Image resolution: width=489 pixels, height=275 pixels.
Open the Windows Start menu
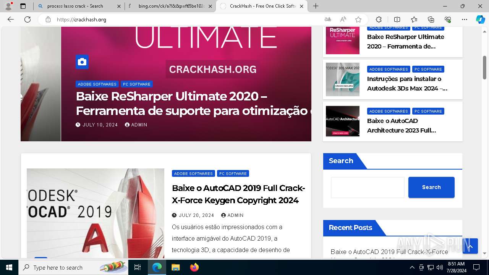coord(9,267)
